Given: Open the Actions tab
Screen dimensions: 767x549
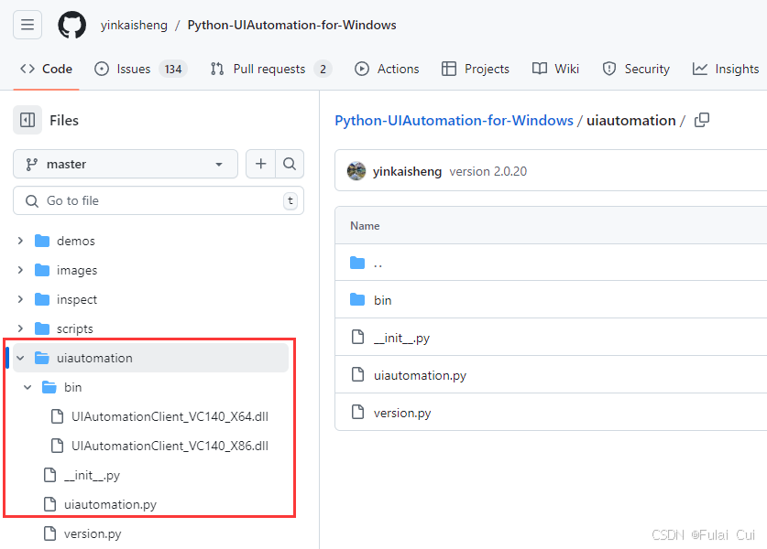Looking at the screenshot, I should click(387, 69).
